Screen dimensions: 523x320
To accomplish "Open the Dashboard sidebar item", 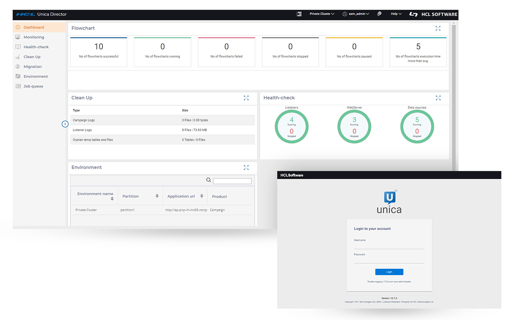I will pos(39,27).
